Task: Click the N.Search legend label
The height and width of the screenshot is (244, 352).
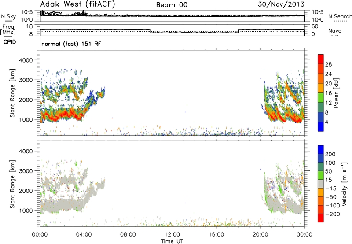Action: [340, 16]
